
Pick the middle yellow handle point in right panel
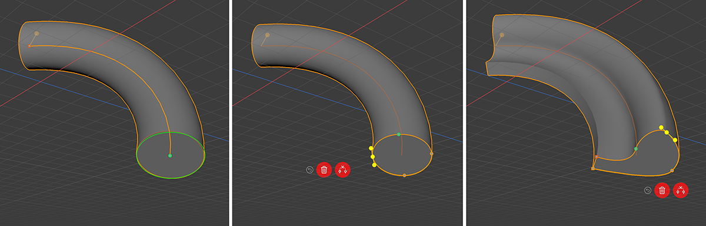[667, 132]
